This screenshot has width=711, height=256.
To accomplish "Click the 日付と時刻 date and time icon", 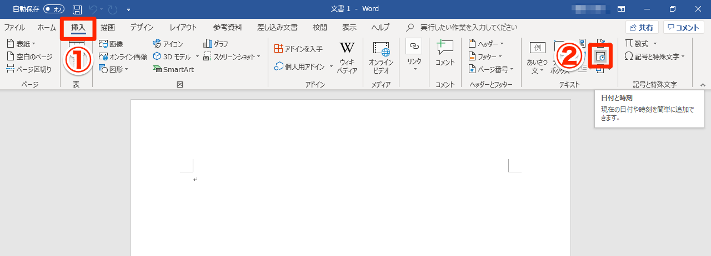I will coord(600,56).
